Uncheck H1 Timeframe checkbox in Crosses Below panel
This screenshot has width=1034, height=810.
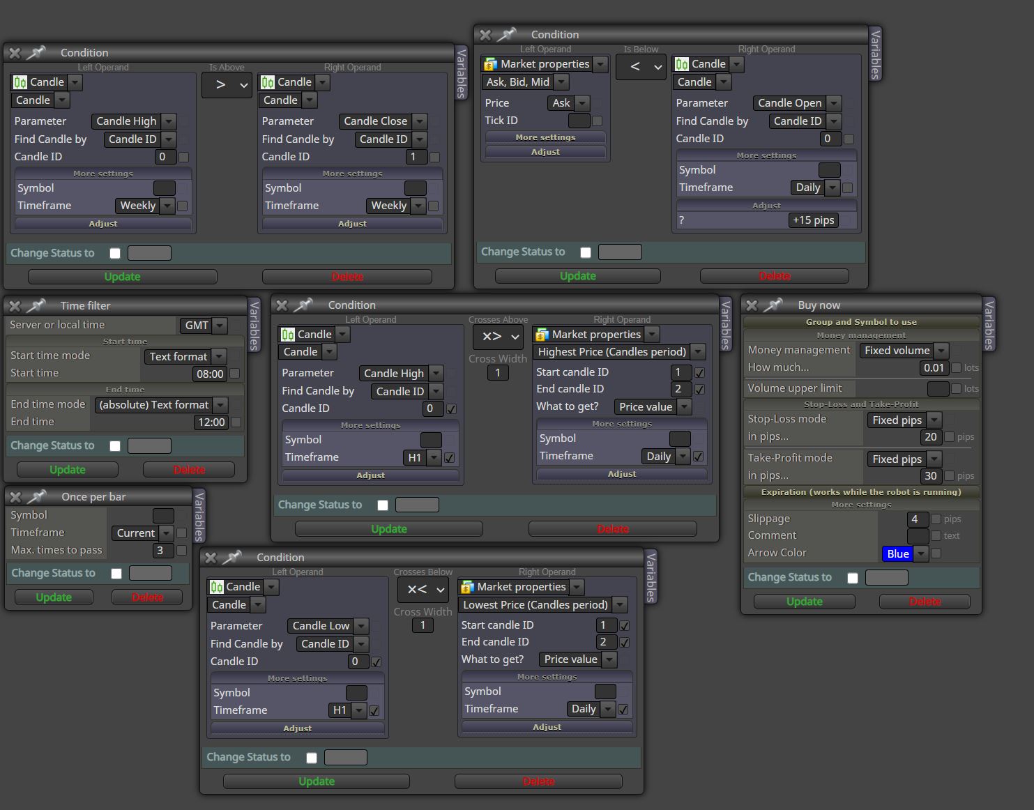point(374,711)
